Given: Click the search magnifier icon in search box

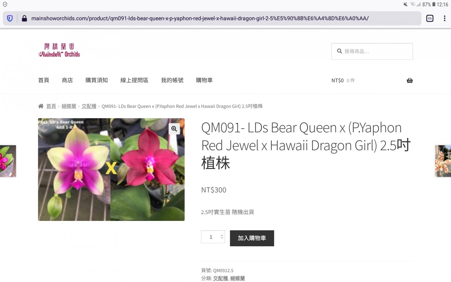Looking at the screenshot, I should (x=339, y=51).
